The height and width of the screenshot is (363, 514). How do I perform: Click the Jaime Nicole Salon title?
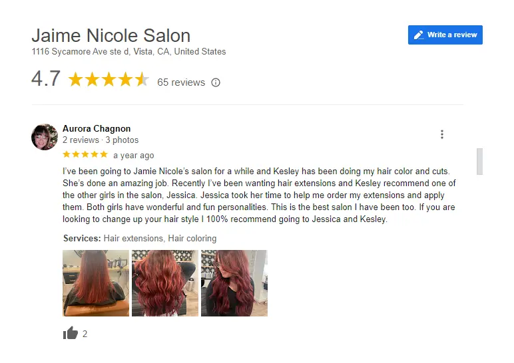tap(111, 35)
